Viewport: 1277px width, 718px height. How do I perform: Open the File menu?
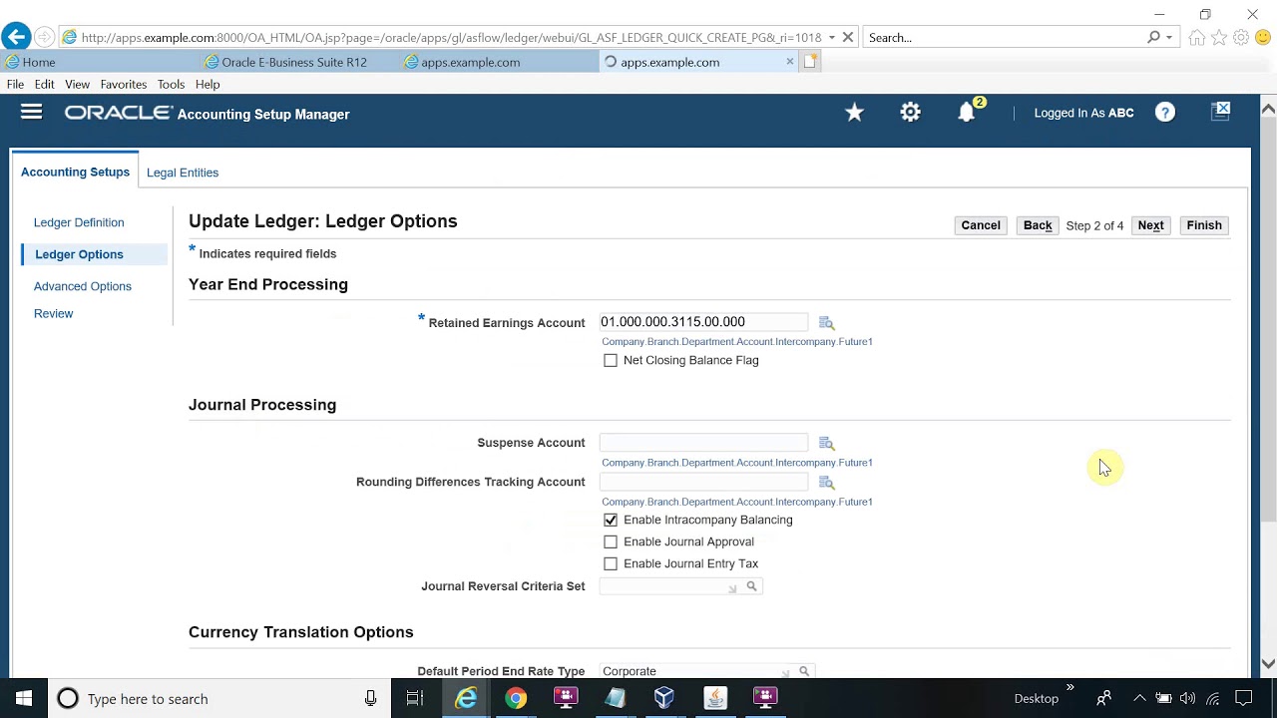(16, 85)
